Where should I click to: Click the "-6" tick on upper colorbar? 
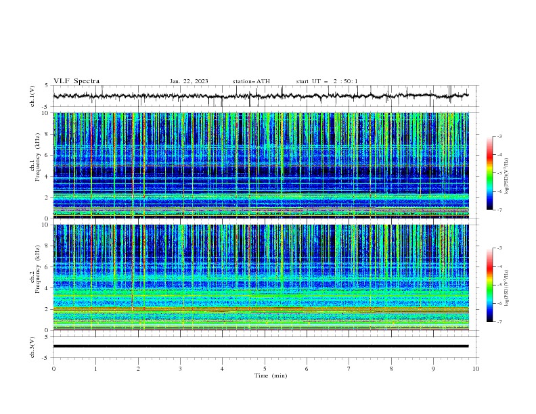(x=499, y=191)
